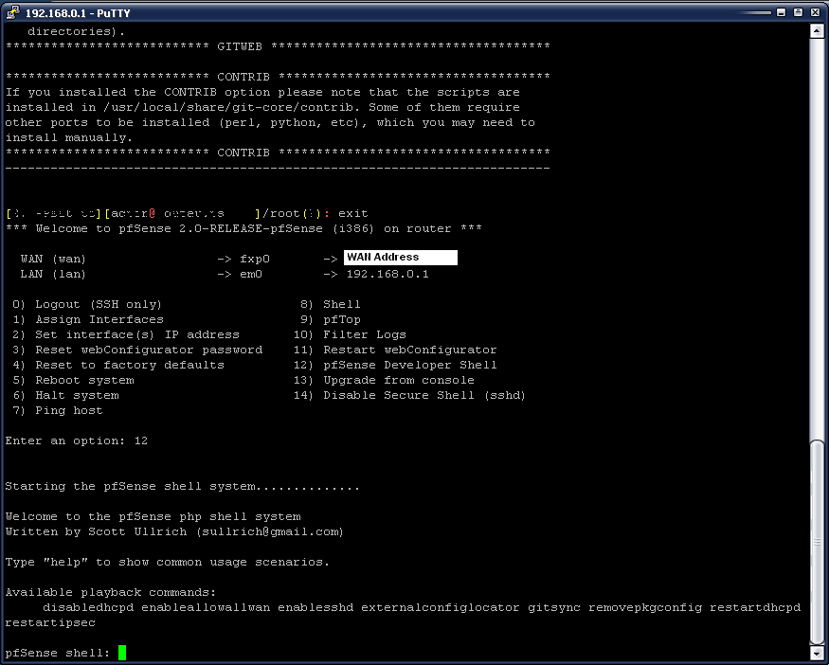This screenshot has width=829, height=665.
Task: Click '14) Disable Secure Shell (sshd)' text
Action: [409, 395]
